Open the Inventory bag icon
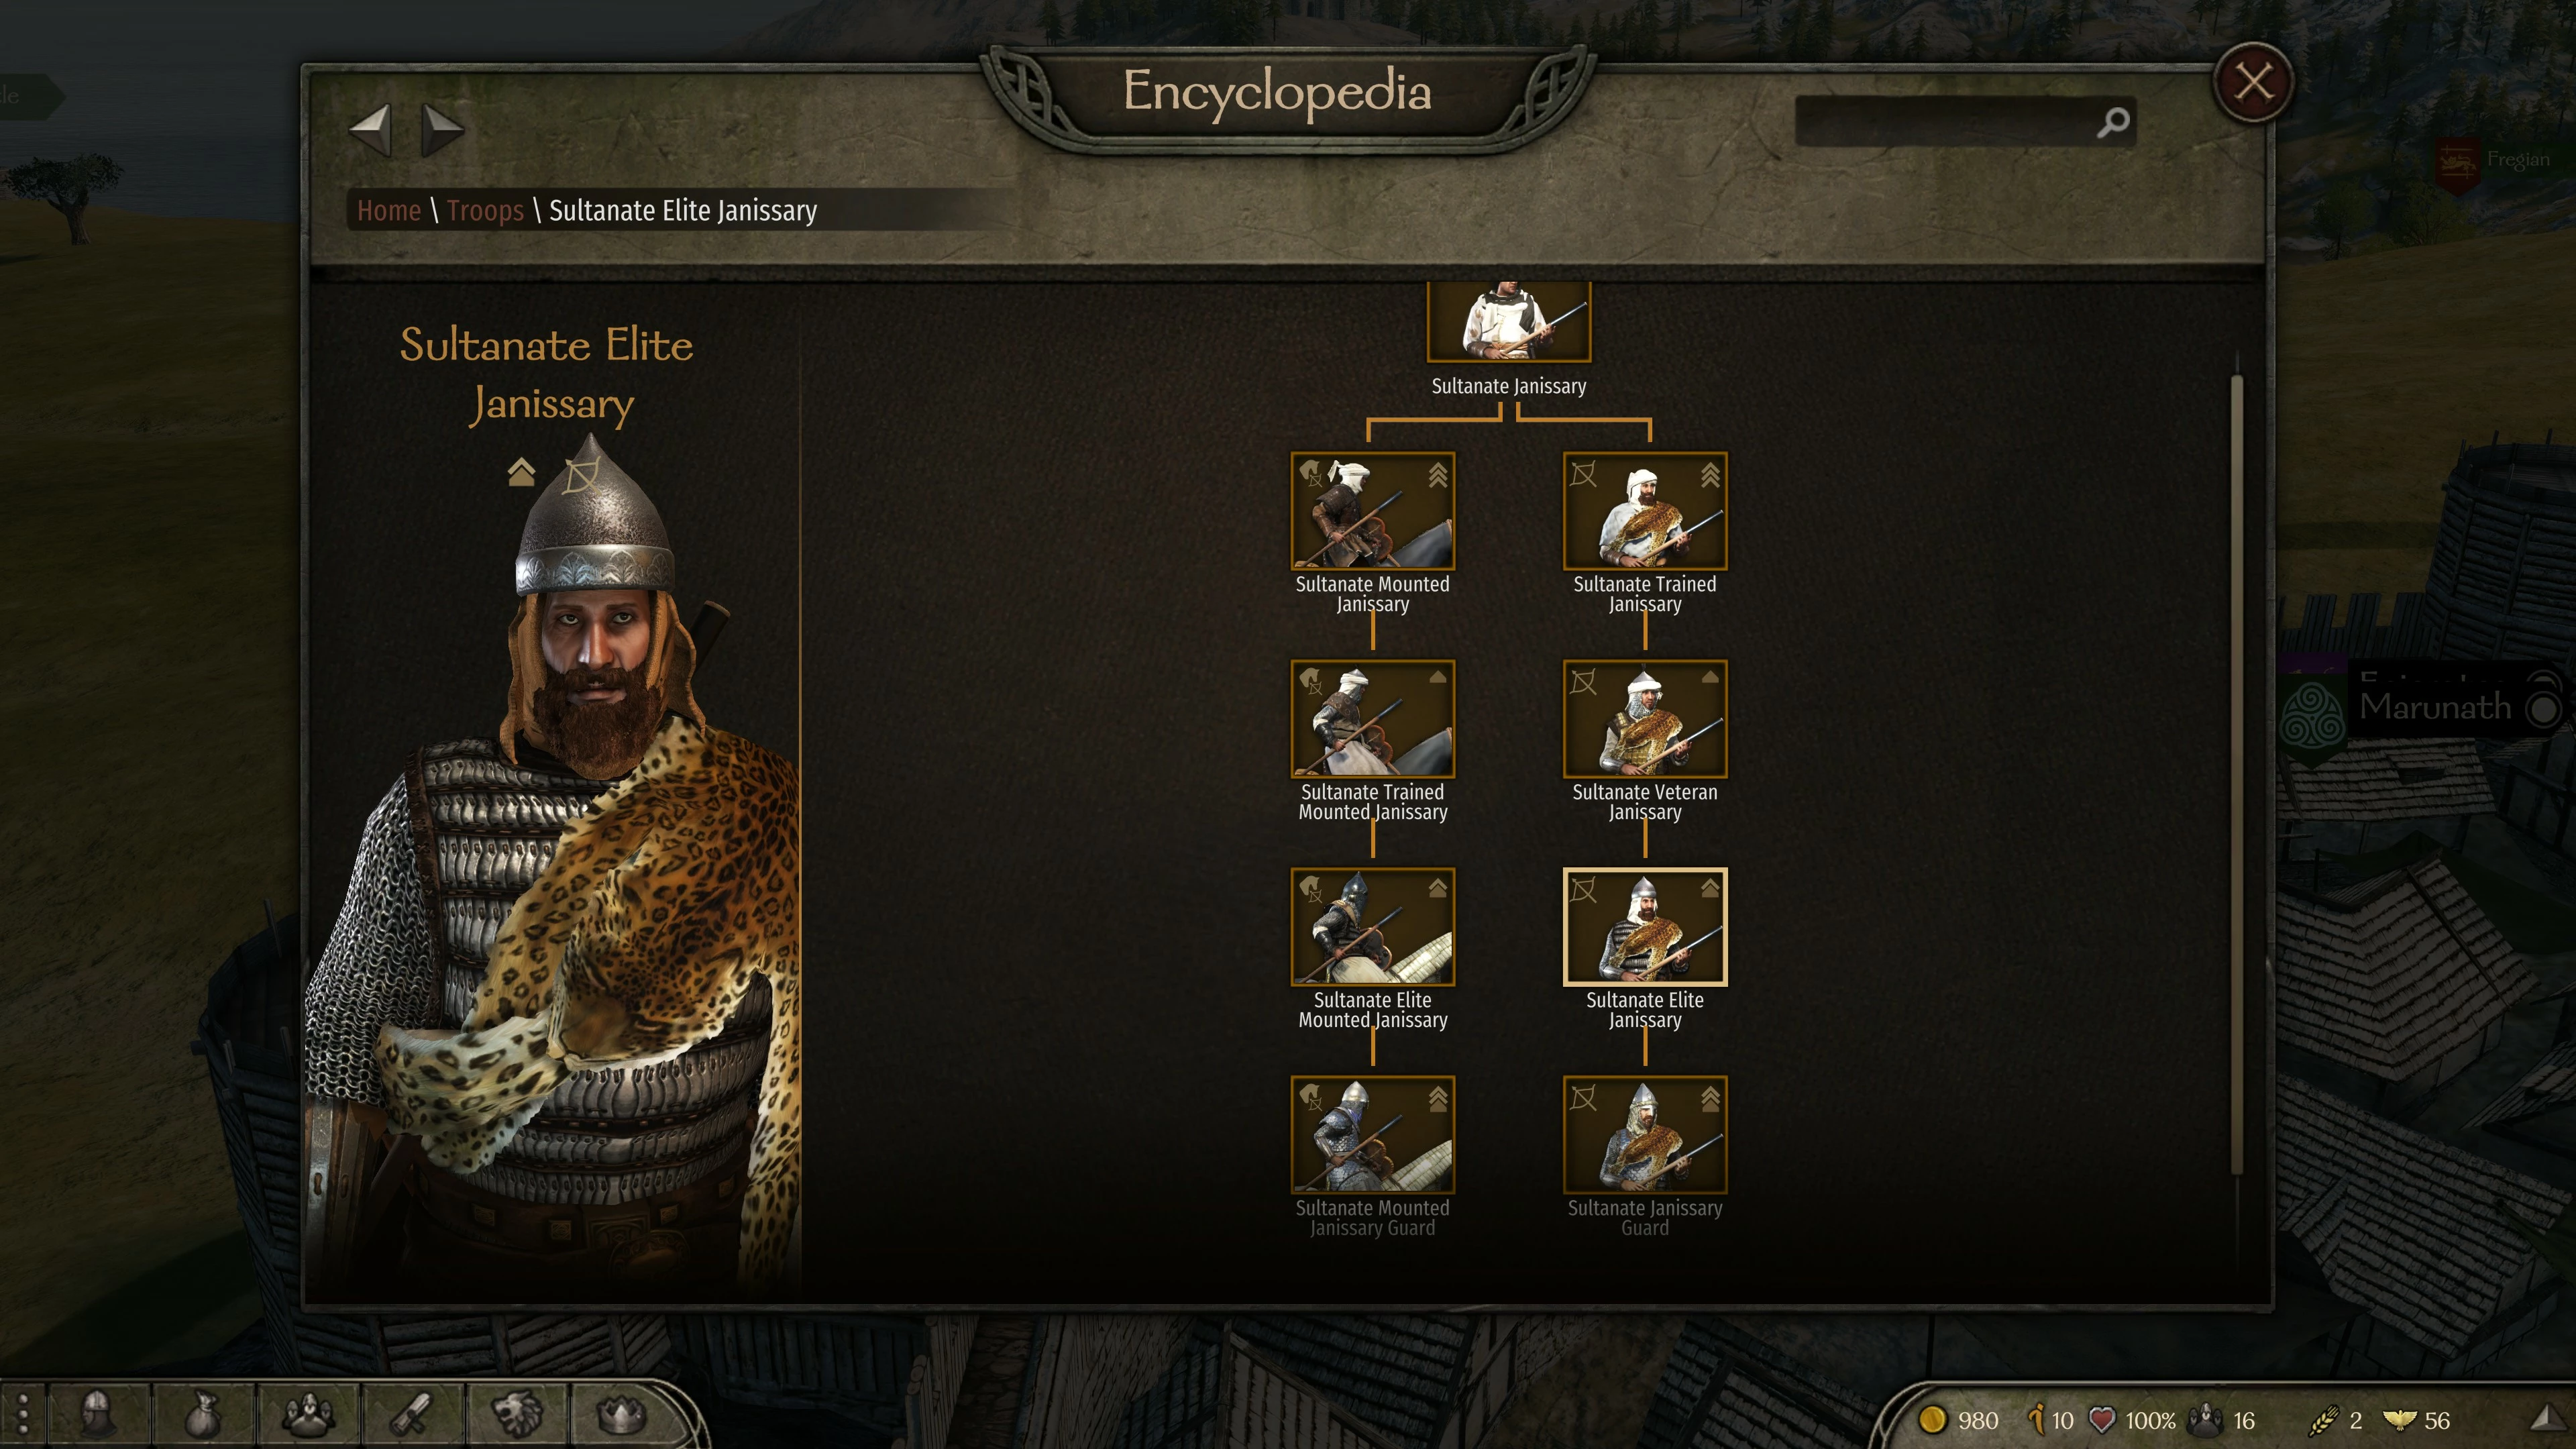Viewport: 2576px width, 1449px height. pos(203,1414)
